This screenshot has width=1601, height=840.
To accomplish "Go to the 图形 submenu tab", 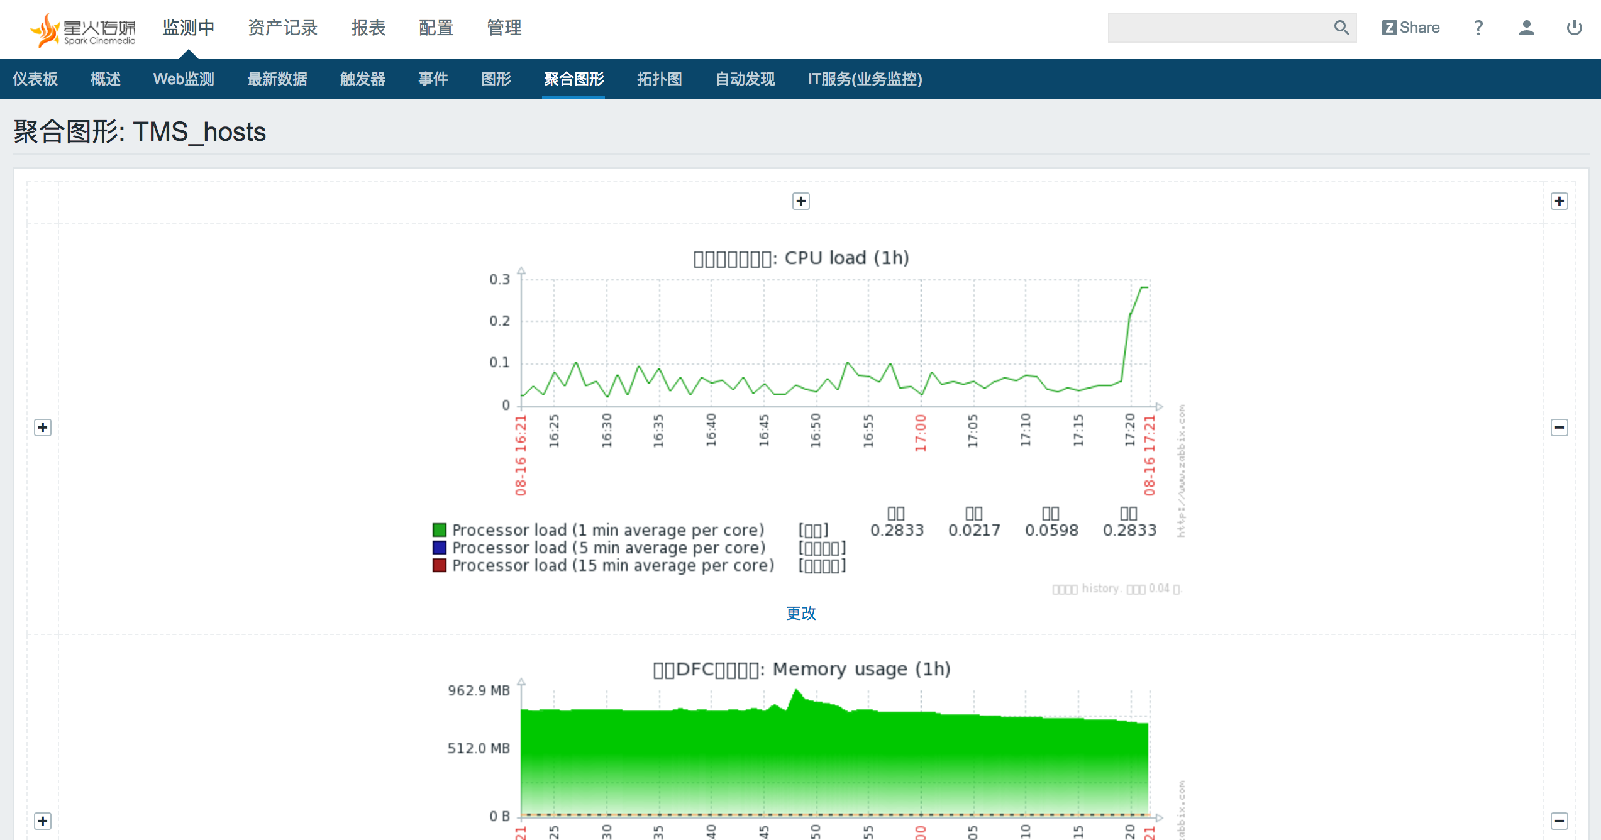I will coord(496,79).
